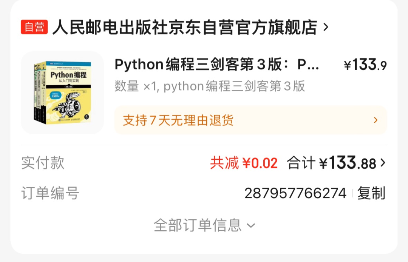The height and width of the screenshot is (262, 408).
Task: Tap the ¥133.9 item price
Action: 365,65
